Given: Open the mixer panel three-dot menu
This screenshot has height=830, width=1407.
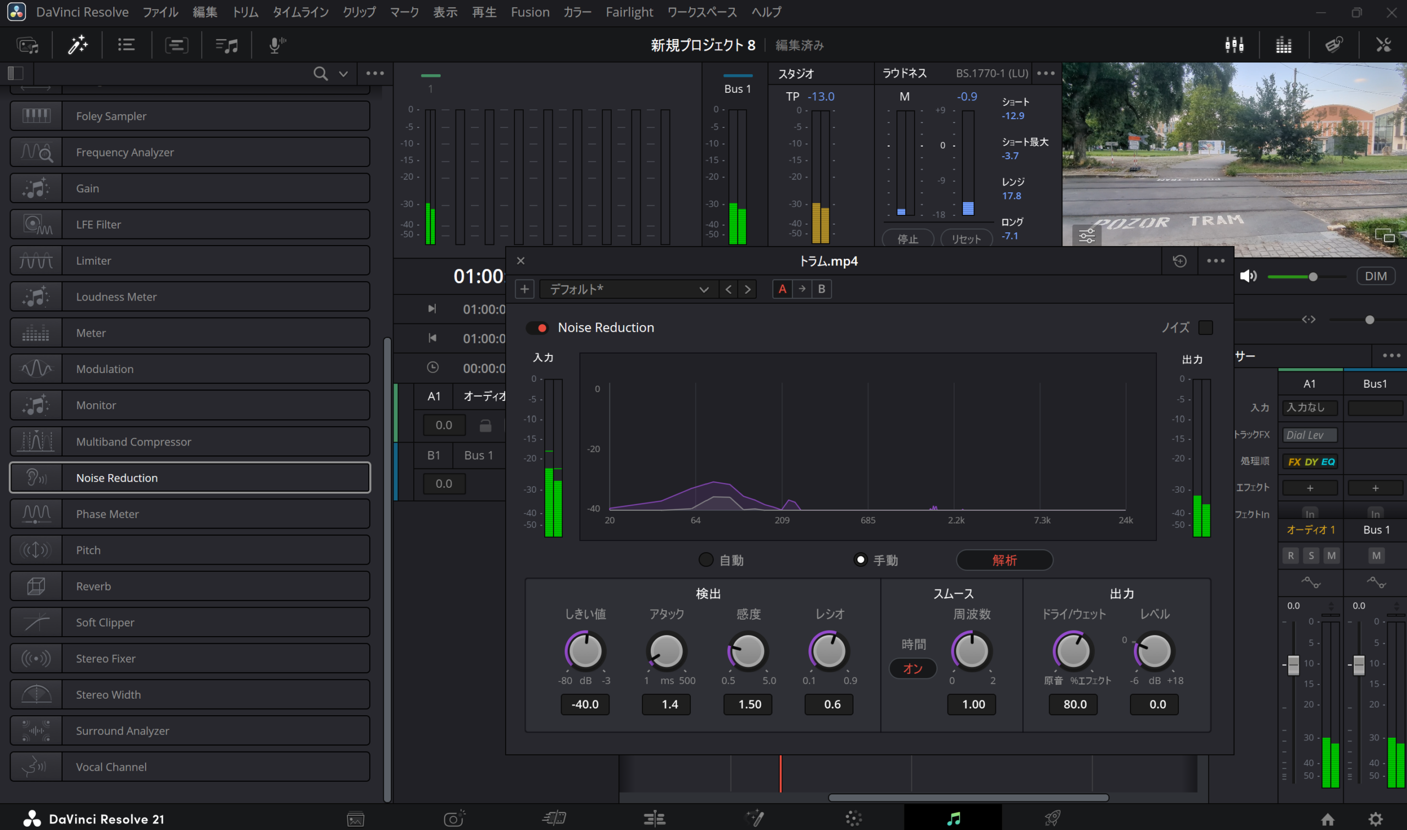Looking at the screenshot, I should [1391, 356].
